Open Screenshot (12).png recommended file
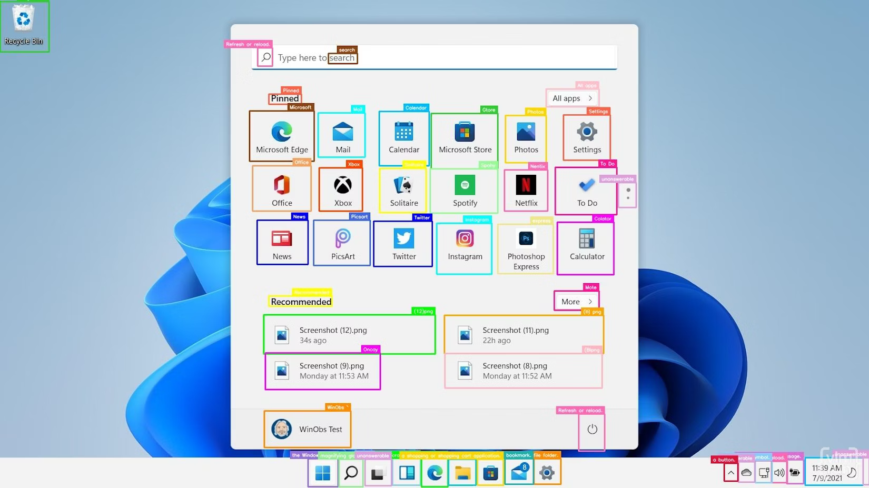The height and width of the screenshot is (488, 869). 349,335
